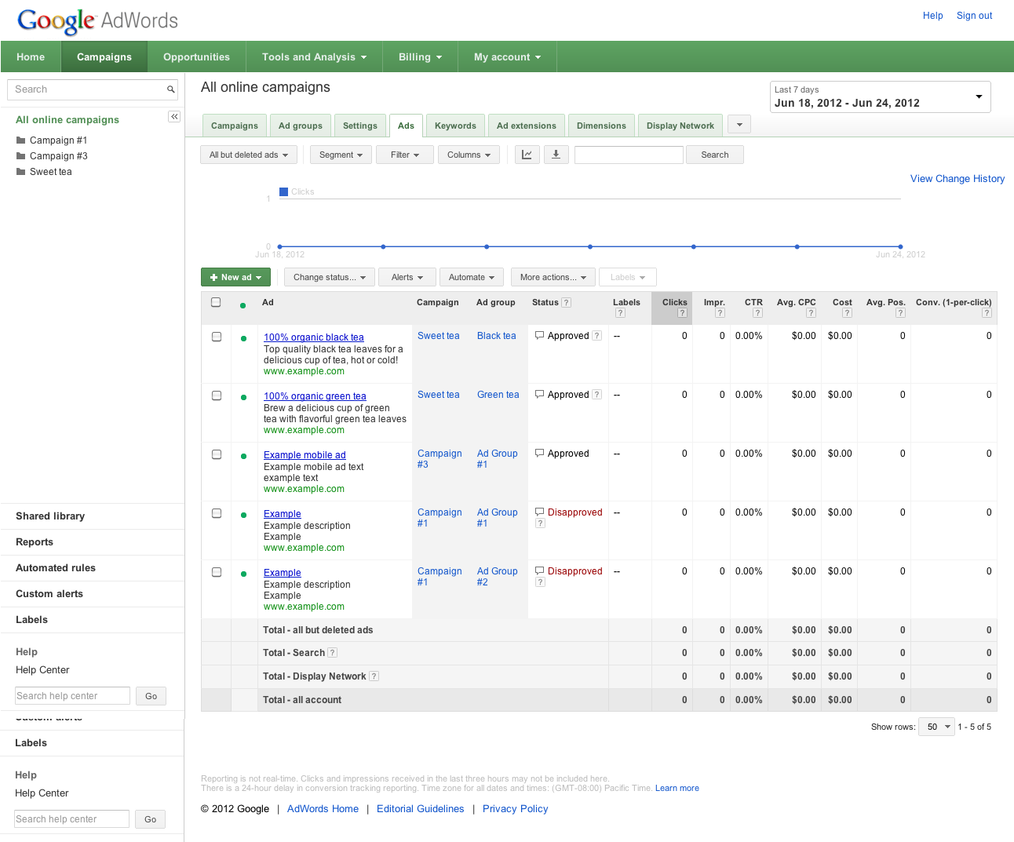Click the Sign out link

point(975,16)
